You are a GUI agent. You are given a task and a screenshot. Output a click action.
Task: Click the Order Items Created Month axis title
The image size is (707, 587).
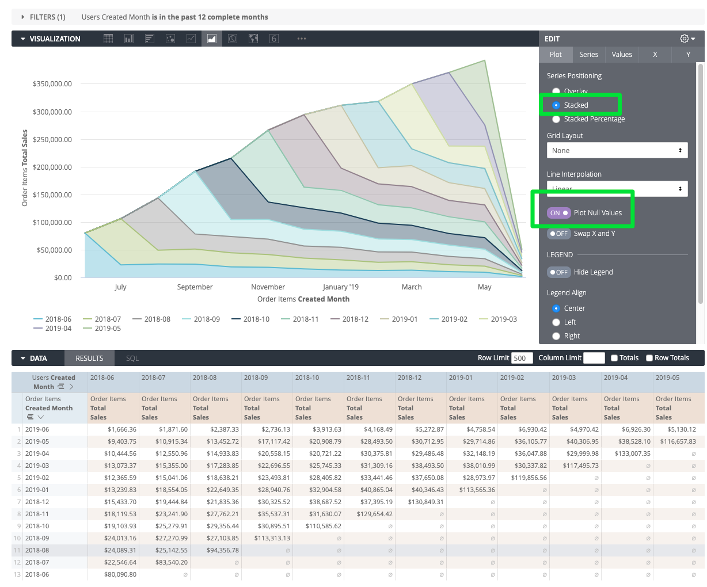[303, 299]
